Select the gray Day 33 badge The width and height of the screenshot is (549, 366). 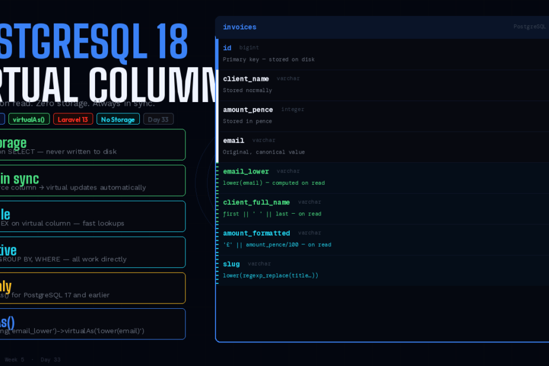[x=158, y=119]
